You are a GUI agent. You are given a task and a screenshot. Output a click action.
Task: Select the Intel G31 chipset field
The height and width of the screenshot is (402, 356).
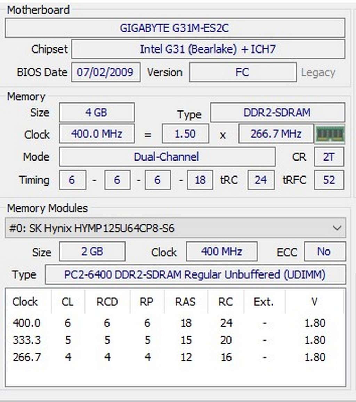pos(208,49)
